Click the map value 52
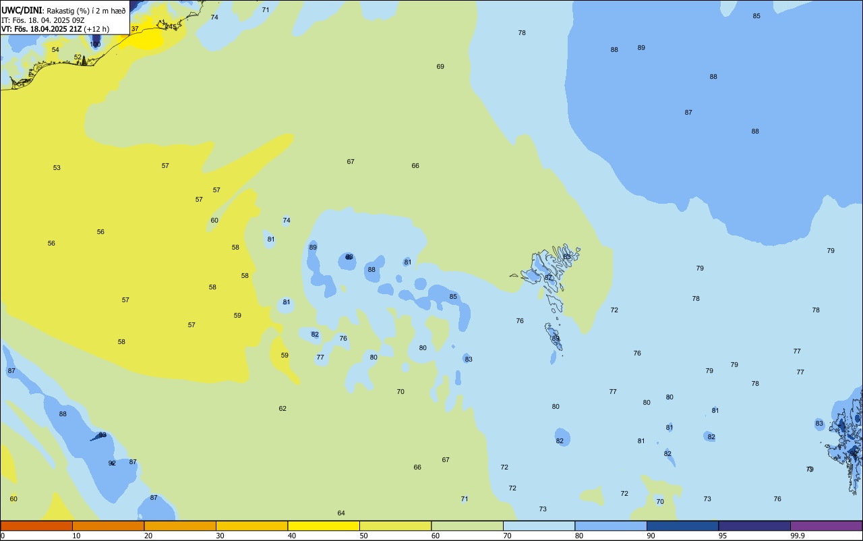This screenshot has width=863, height=541. click(x=78, y=57)
